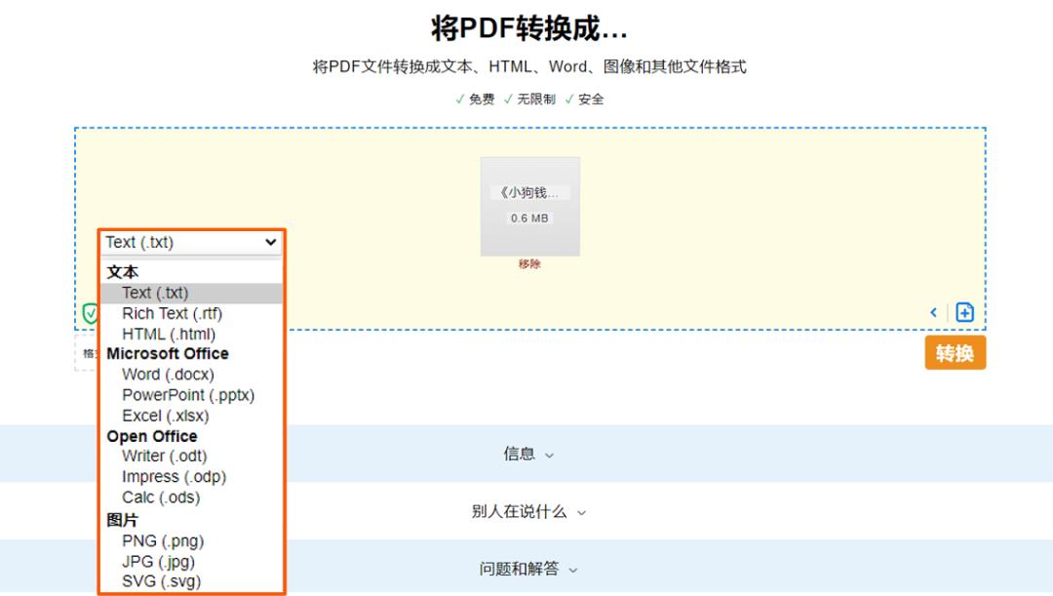The image size is (1053, 596).
Task: Pick Excel (.xlsx) from the list
Action: click(x=165, y=416)
